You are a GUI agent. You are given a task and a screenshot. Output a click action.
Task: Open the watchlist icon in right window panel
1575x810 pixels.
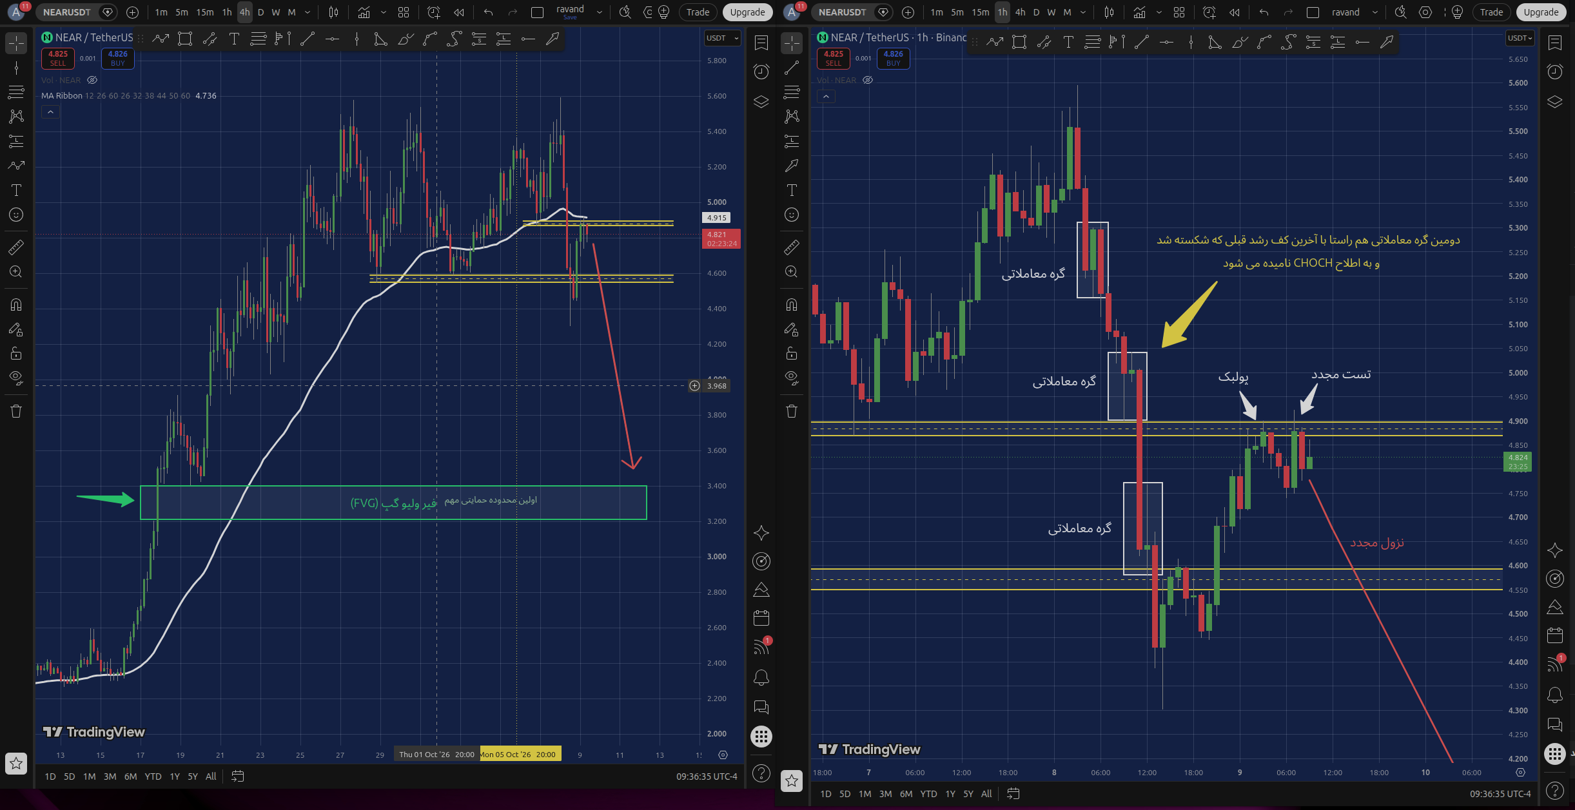1555,43
